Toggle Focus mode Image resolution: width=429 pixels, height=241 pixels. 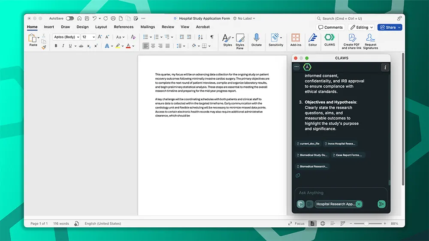(x=296, y=223)
